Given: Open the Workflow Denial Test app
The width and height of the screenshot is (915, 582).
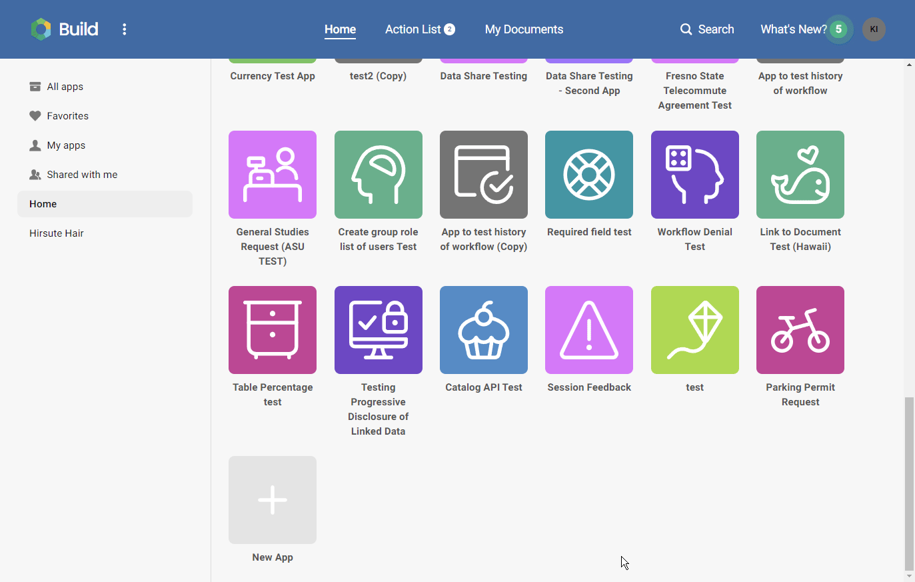Looking at the screenshot, I should (694, 175).
